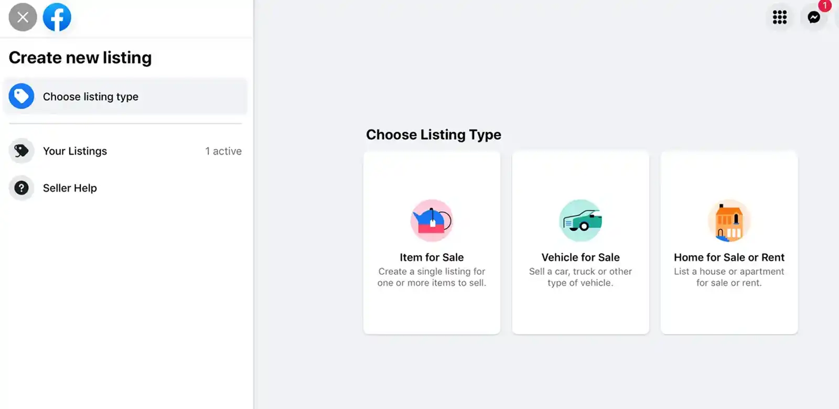Viewport: 839px width, 409px height.
Task: Pick the Home for Sale or Rent option
Action: (729, 242)
